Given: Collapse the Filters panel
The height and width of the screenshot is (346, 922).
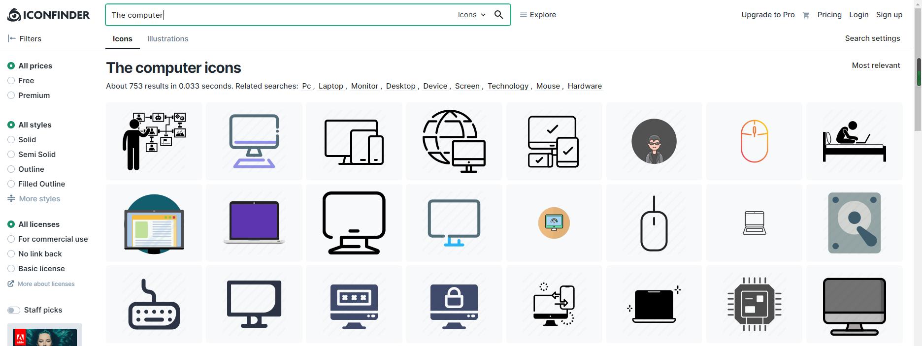Looking at the screenshot, I should click(25, 38).
